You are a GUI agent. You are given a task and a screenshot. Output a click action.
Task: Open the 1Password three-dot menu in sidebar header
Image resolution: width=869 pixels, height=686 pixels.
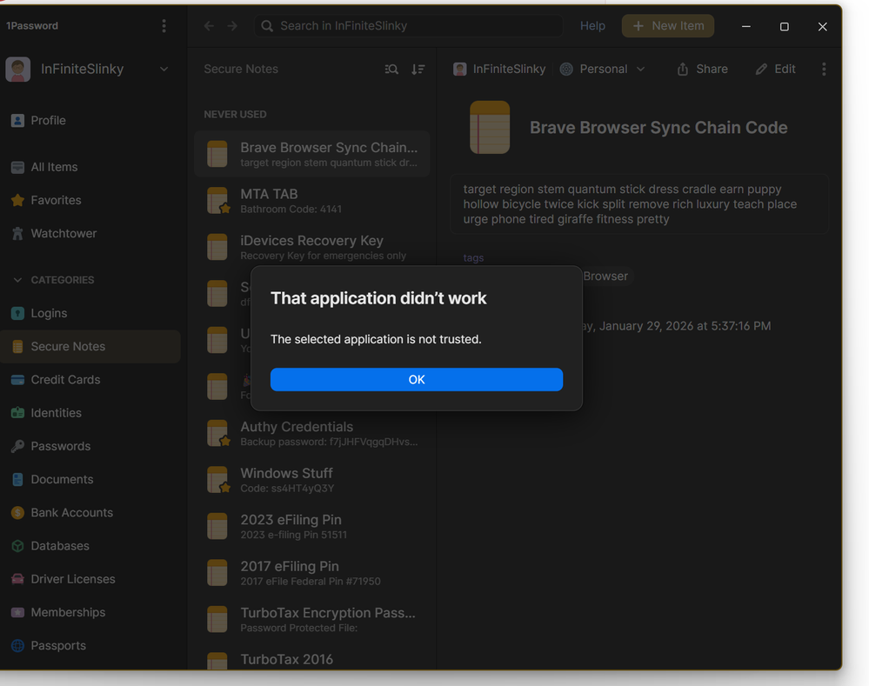pos(164,26)
